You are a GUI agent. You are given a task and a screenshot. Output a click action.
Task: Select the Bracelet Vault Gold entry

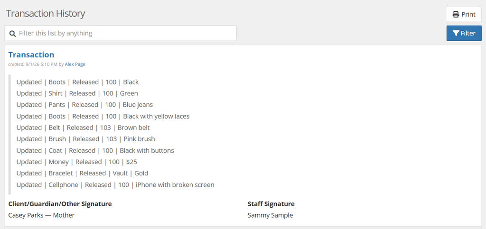point(82,174)
